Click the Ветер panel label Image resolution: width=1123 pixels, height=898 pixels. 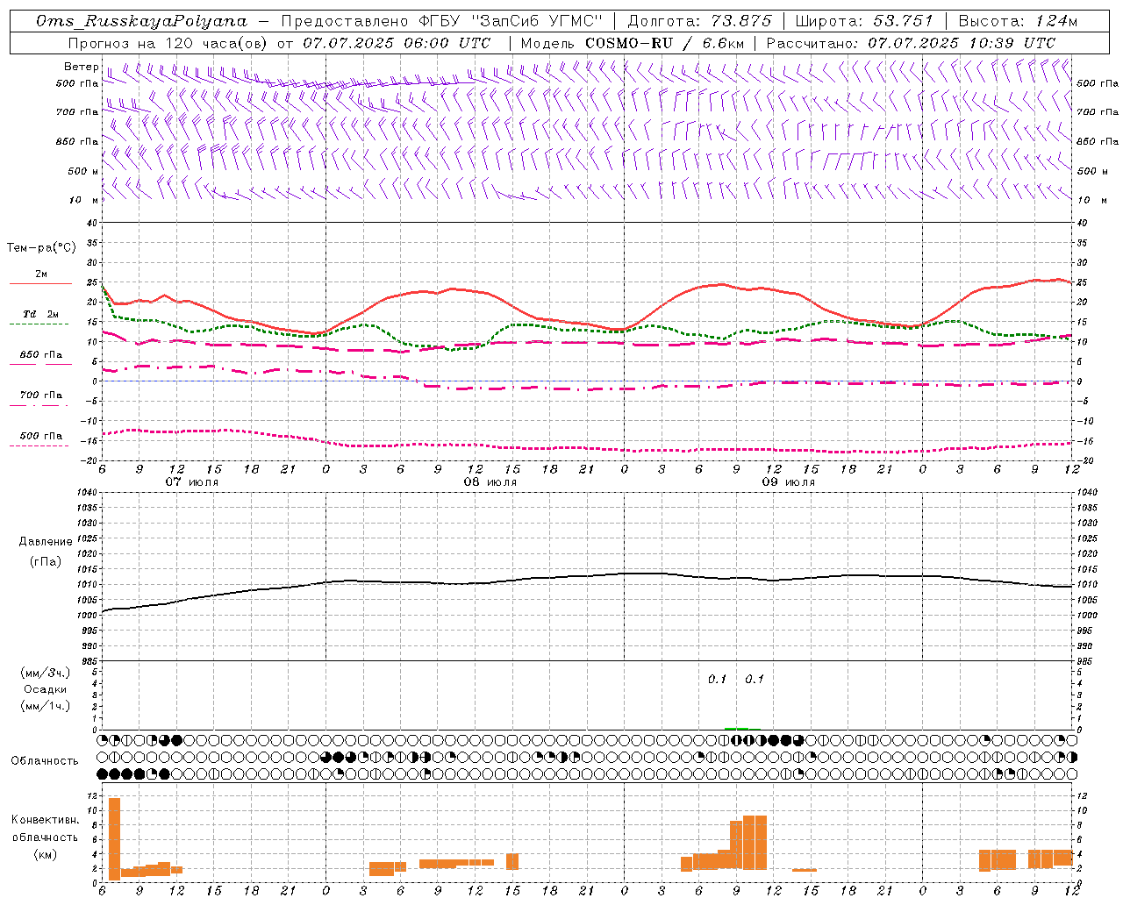coord(82,67)
